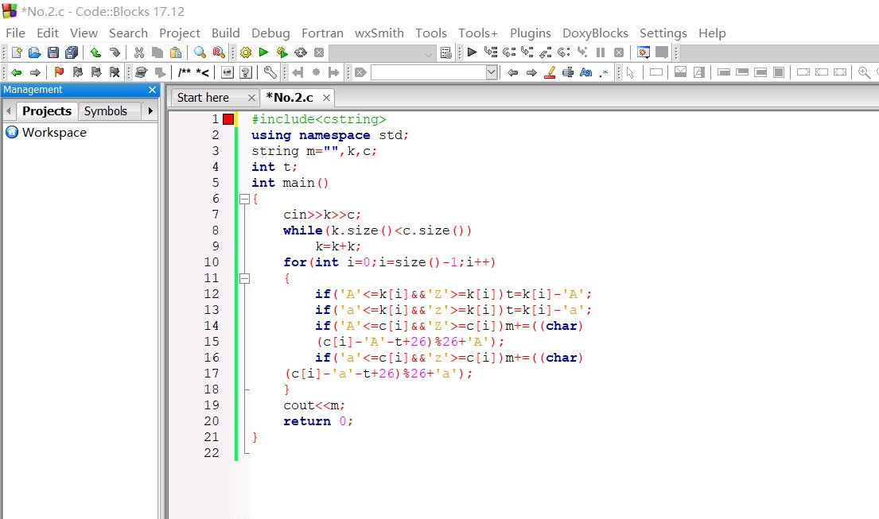Viewport: 879px width, 519px height.
Task: Open the build target dropdown
Action: 429,53
